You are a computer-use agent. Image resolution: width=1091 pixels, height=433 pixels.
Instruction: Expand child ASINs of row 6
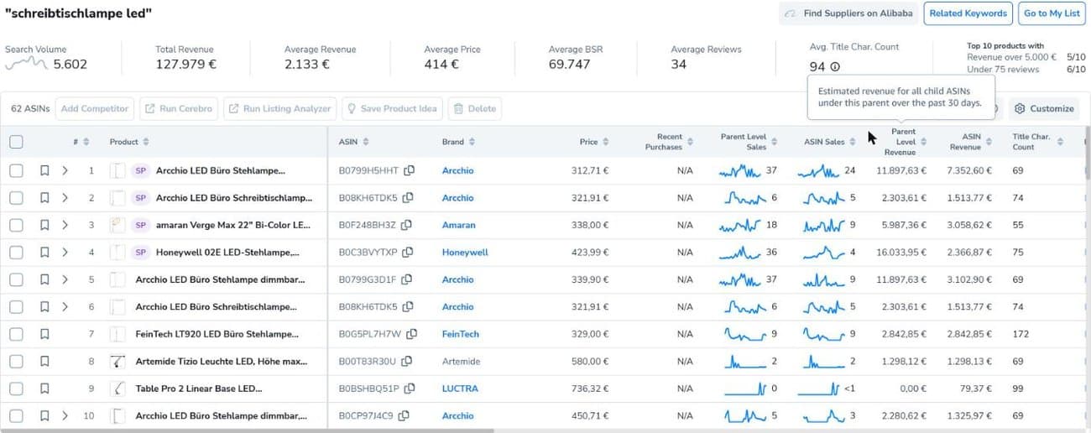[x=65, y=307]
